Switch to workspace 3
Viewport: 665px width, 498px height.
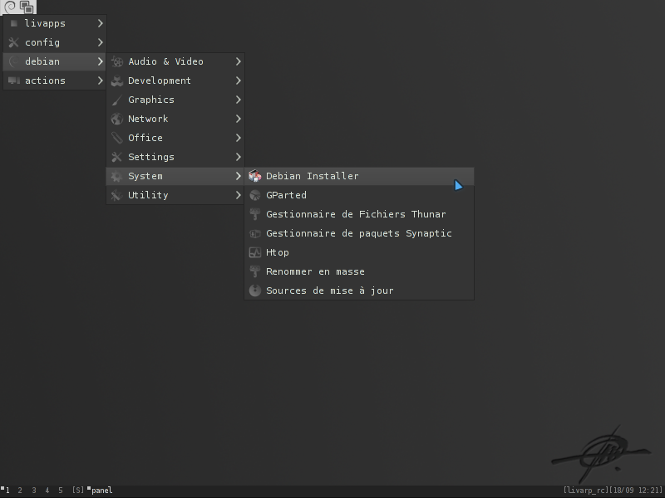(33, 491)
